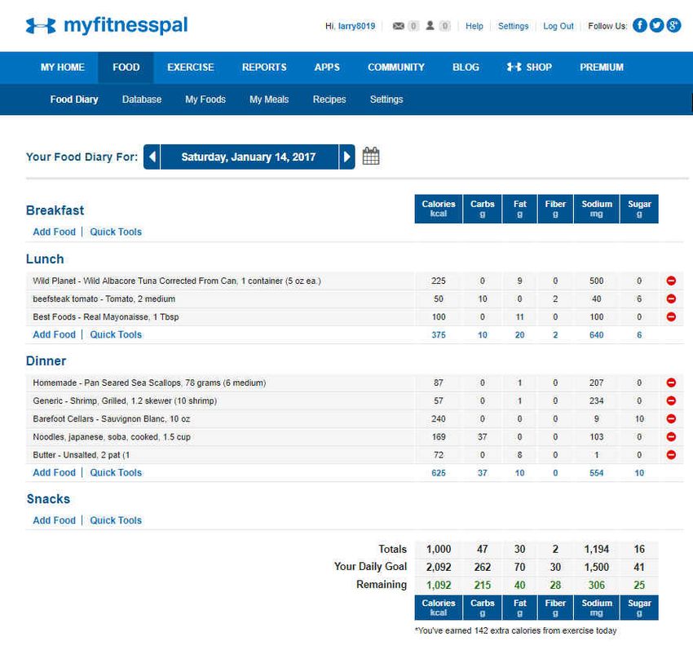693x650 pixels.
Task: Edit Butter - Unsalted entry
Action: [82, 455]
